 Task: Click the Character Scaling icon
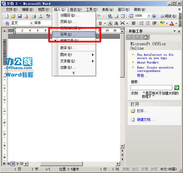[123, 23]
